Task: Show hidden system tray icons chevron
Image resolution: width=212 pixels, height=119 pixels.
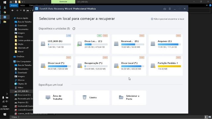Action: coord(7,94)
